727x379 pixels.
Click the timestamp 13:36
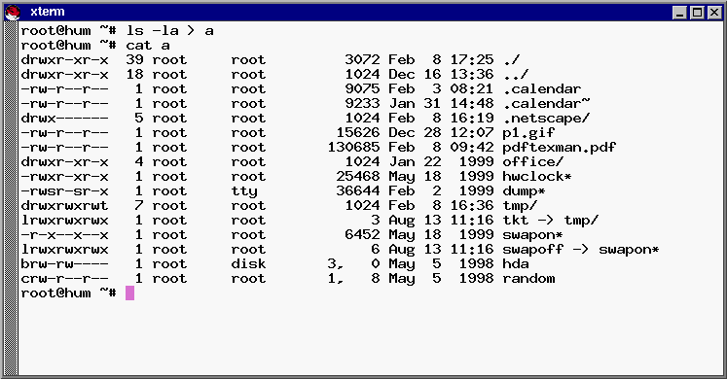tap(472, 75)
